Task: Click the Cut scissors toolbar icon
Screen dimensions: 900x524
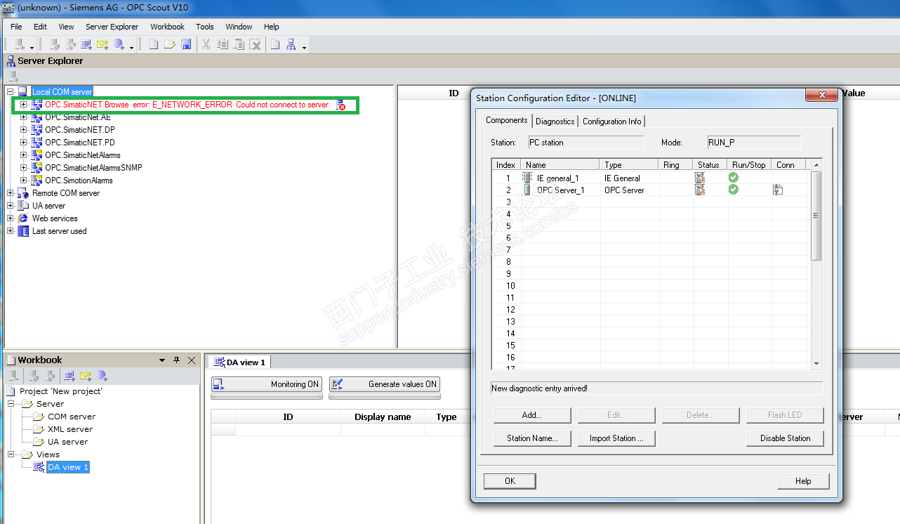Action: tap(206, 44)
